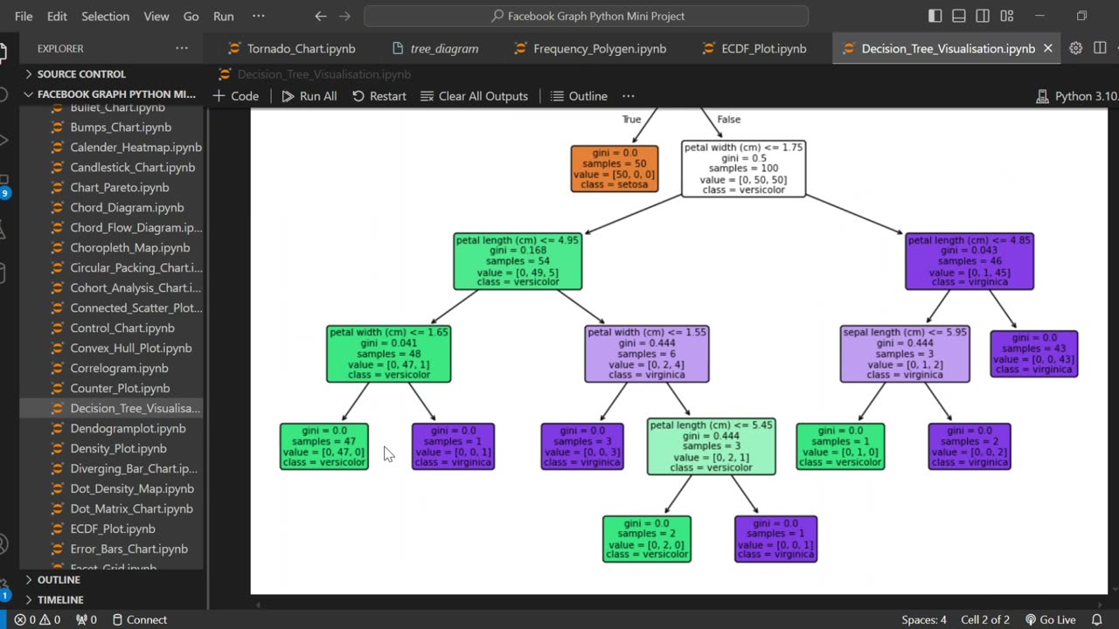Image resolution: width=1119 pixels, height=629 pixels.
Task: Open the File menu
Action: [x=24, y=16]
